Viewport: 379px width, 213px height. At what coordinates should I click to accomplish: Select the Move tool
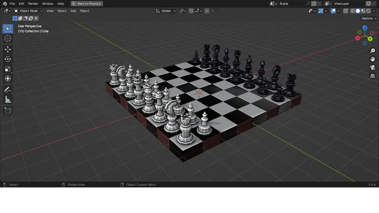tap(8, 49)
